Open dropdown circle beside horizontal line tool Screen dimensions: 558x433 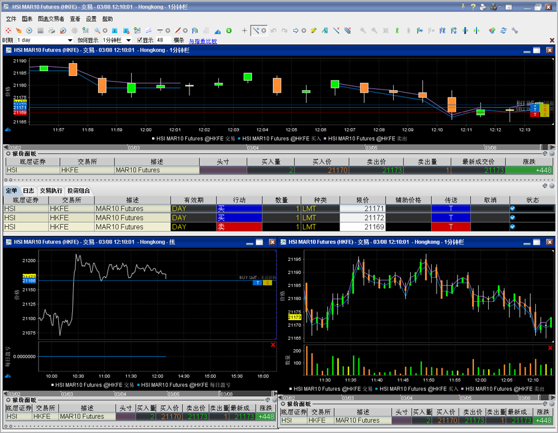click(167, 31)
